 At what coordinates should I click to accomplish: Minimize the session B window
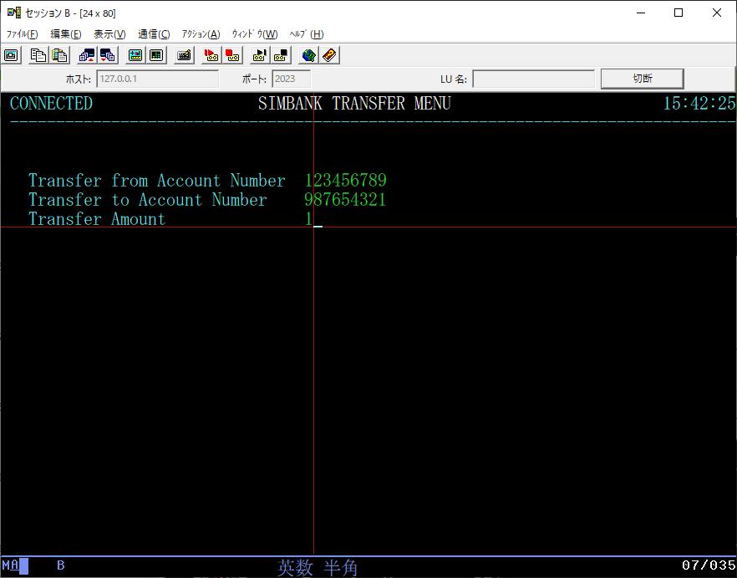pos(641,13)
